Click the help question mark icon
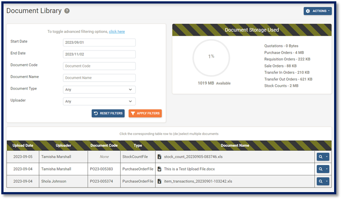This screenshot has width=342, height=200. point(67,11)
